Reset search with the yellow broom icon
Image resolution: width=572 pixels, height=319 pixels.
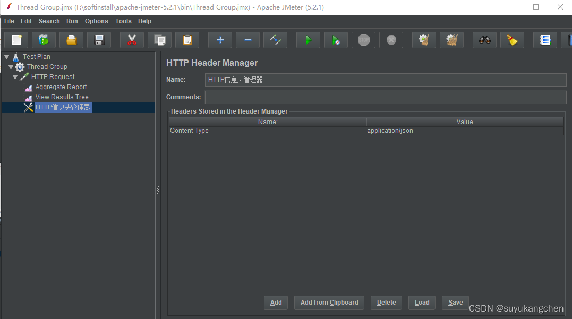512,40
